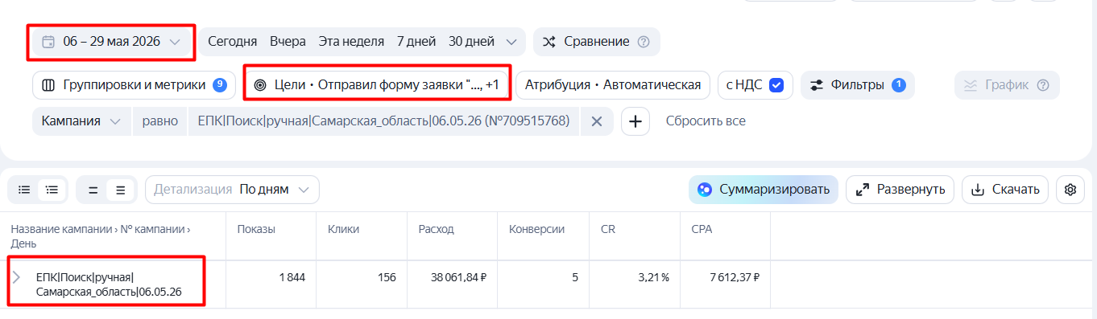The height and width of the screenshot is (319, 1097).
Task: Add a new filter condition with plus button
Action: 635,121
